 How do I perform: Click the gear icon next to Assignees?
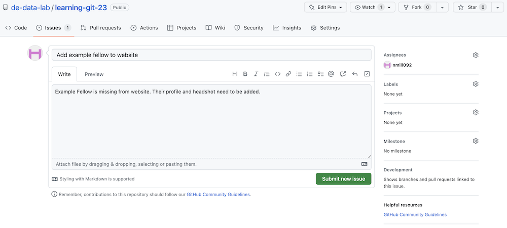[475, 55]
